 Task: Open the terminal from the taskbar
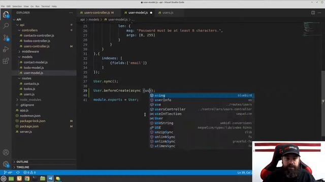pyautogui.click(x=35, y=178)
